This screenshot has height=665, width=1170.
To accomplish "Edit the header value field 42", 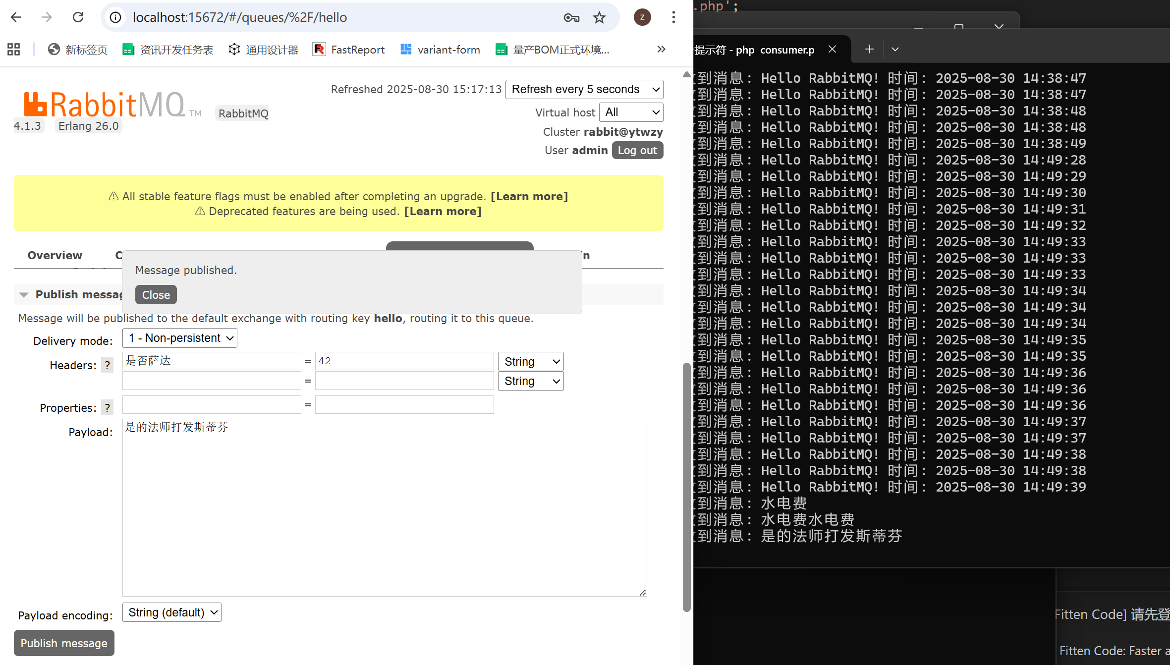I will tap(404, 361).
